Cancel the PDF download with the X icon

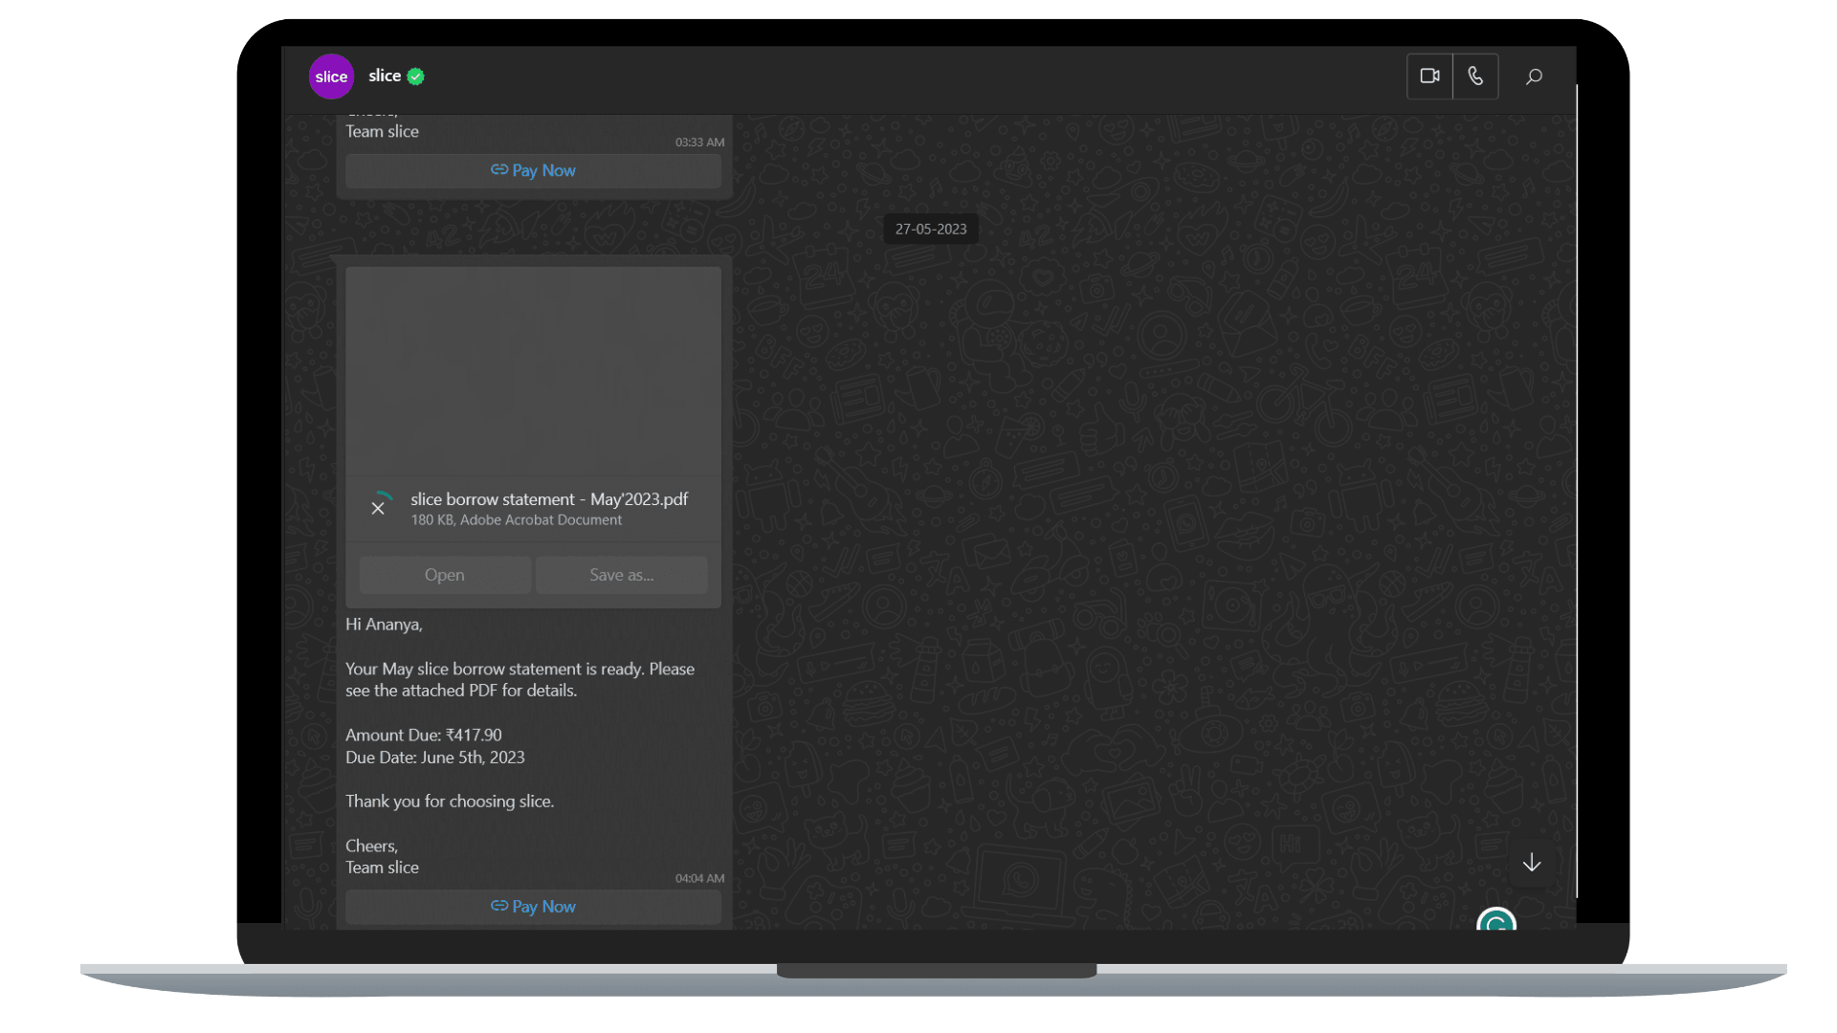pyautogui.click(x=379, y=507)
